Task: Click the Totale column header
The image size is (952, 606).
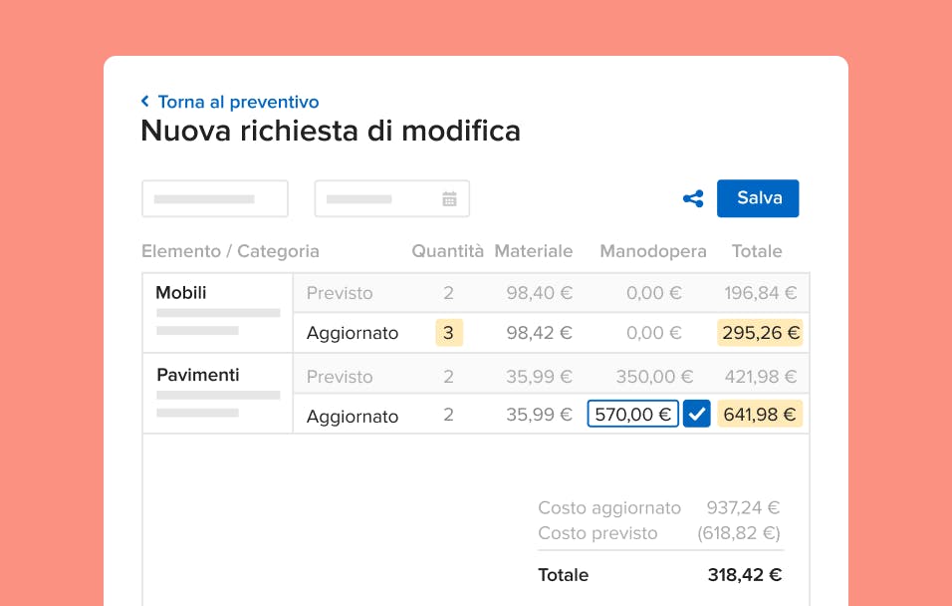Action: [x=757, y=251]
